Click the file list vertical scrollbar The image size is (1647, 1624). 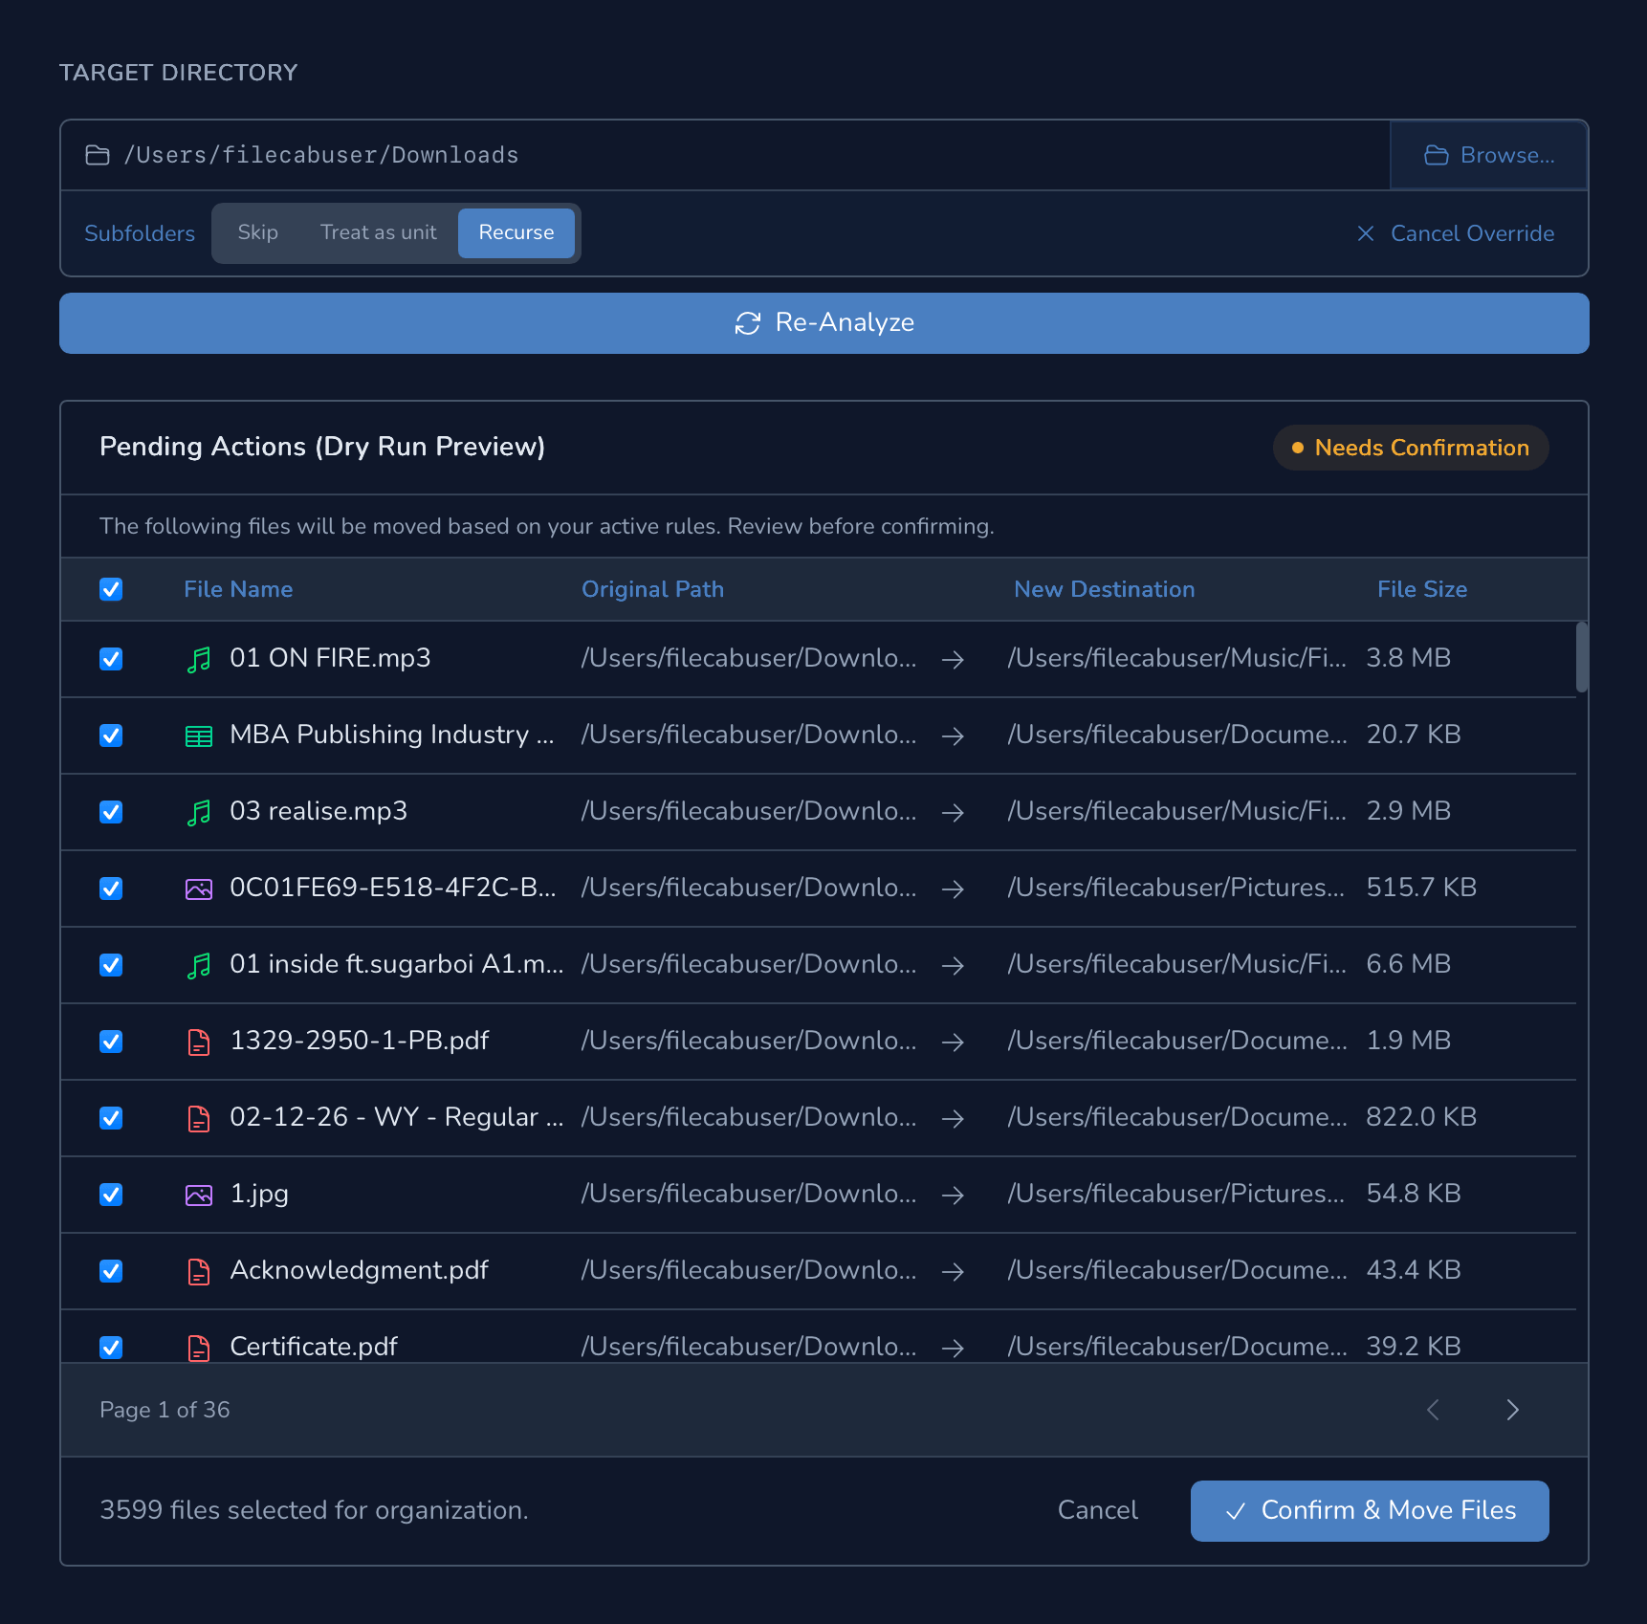[1582, 656]
